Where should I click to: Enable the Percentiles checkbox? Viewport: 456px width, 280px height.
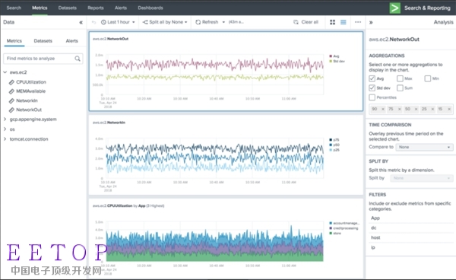(x=372, y=97)
